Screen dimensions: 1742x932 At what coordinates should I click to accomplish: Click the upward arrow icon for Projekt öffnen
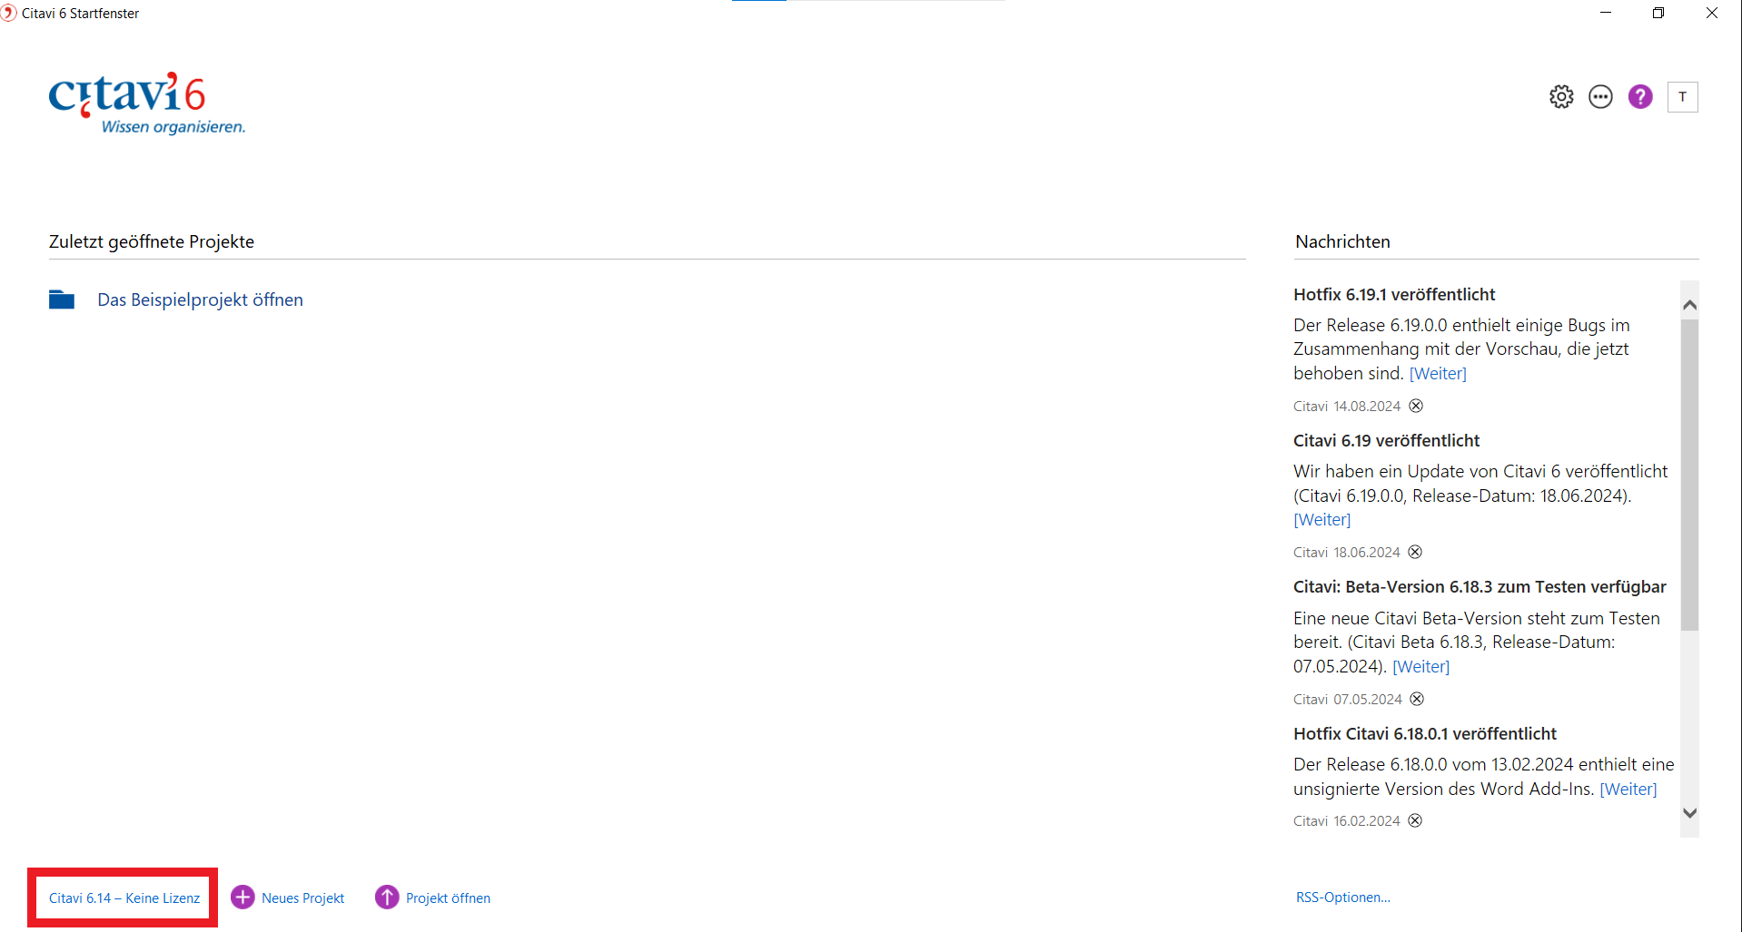tap(387, 898)
